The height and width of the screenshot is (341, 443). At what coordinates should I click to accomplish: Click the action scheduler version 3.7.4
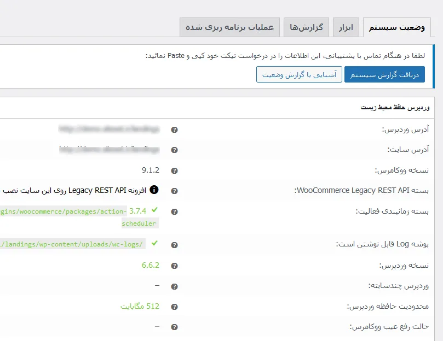click(137, 211)
